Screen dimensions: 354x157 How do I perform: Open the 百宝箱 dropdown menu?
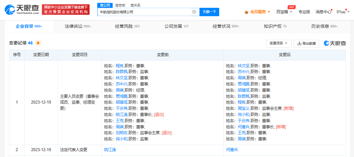(284, 12)
